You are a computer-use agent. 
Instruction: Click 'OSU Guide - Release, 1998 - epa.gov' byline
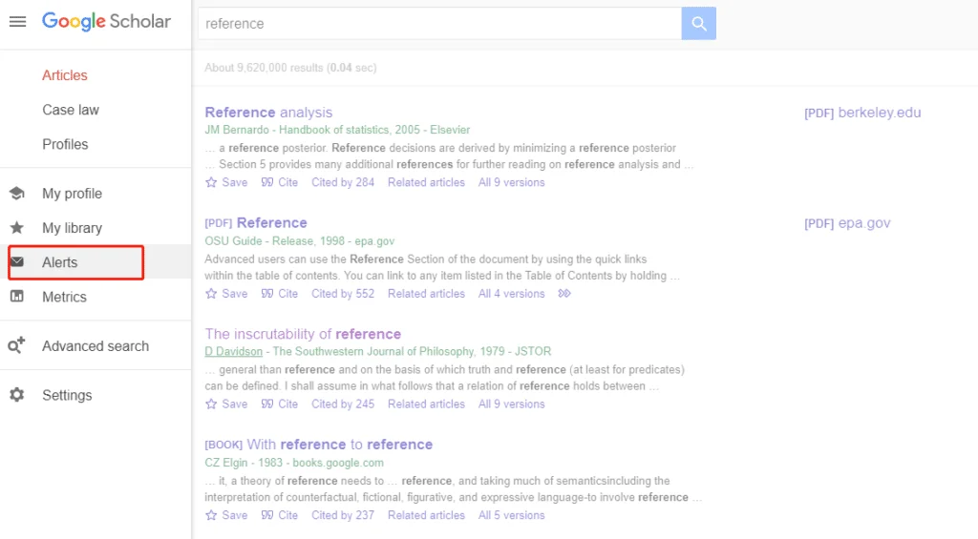(299, 241)
